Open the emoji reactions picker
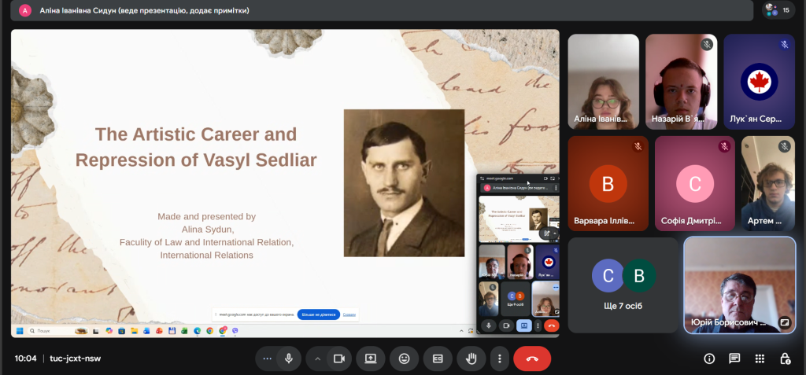806x375 pixels. coord(404,358)
